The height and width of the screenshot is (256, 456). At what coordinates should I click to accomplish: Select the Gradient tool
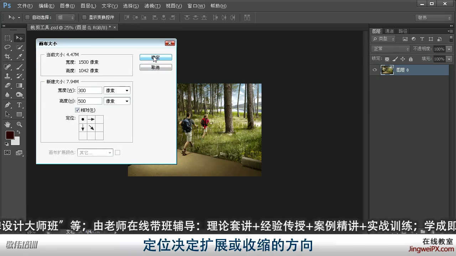coord(19,85)
